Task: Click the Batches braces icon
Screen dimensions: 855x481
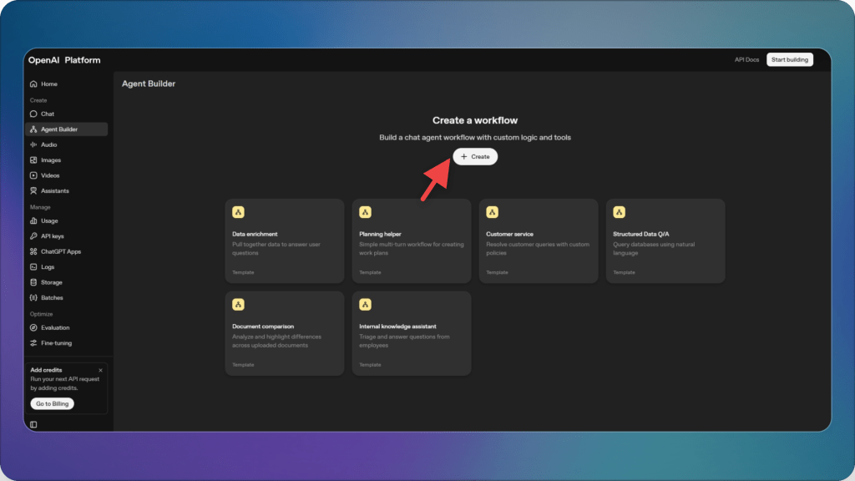Action: 33,298
